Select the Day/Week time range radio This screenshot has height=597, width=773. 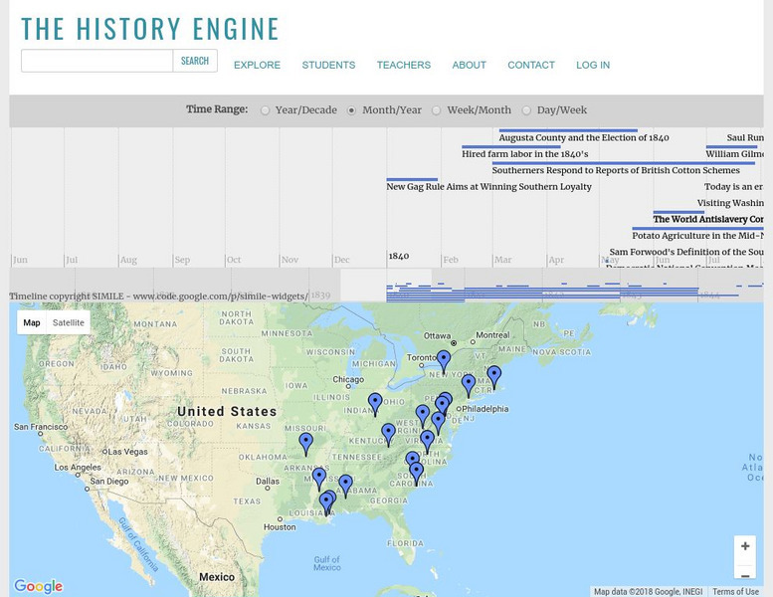coord(526,110)
